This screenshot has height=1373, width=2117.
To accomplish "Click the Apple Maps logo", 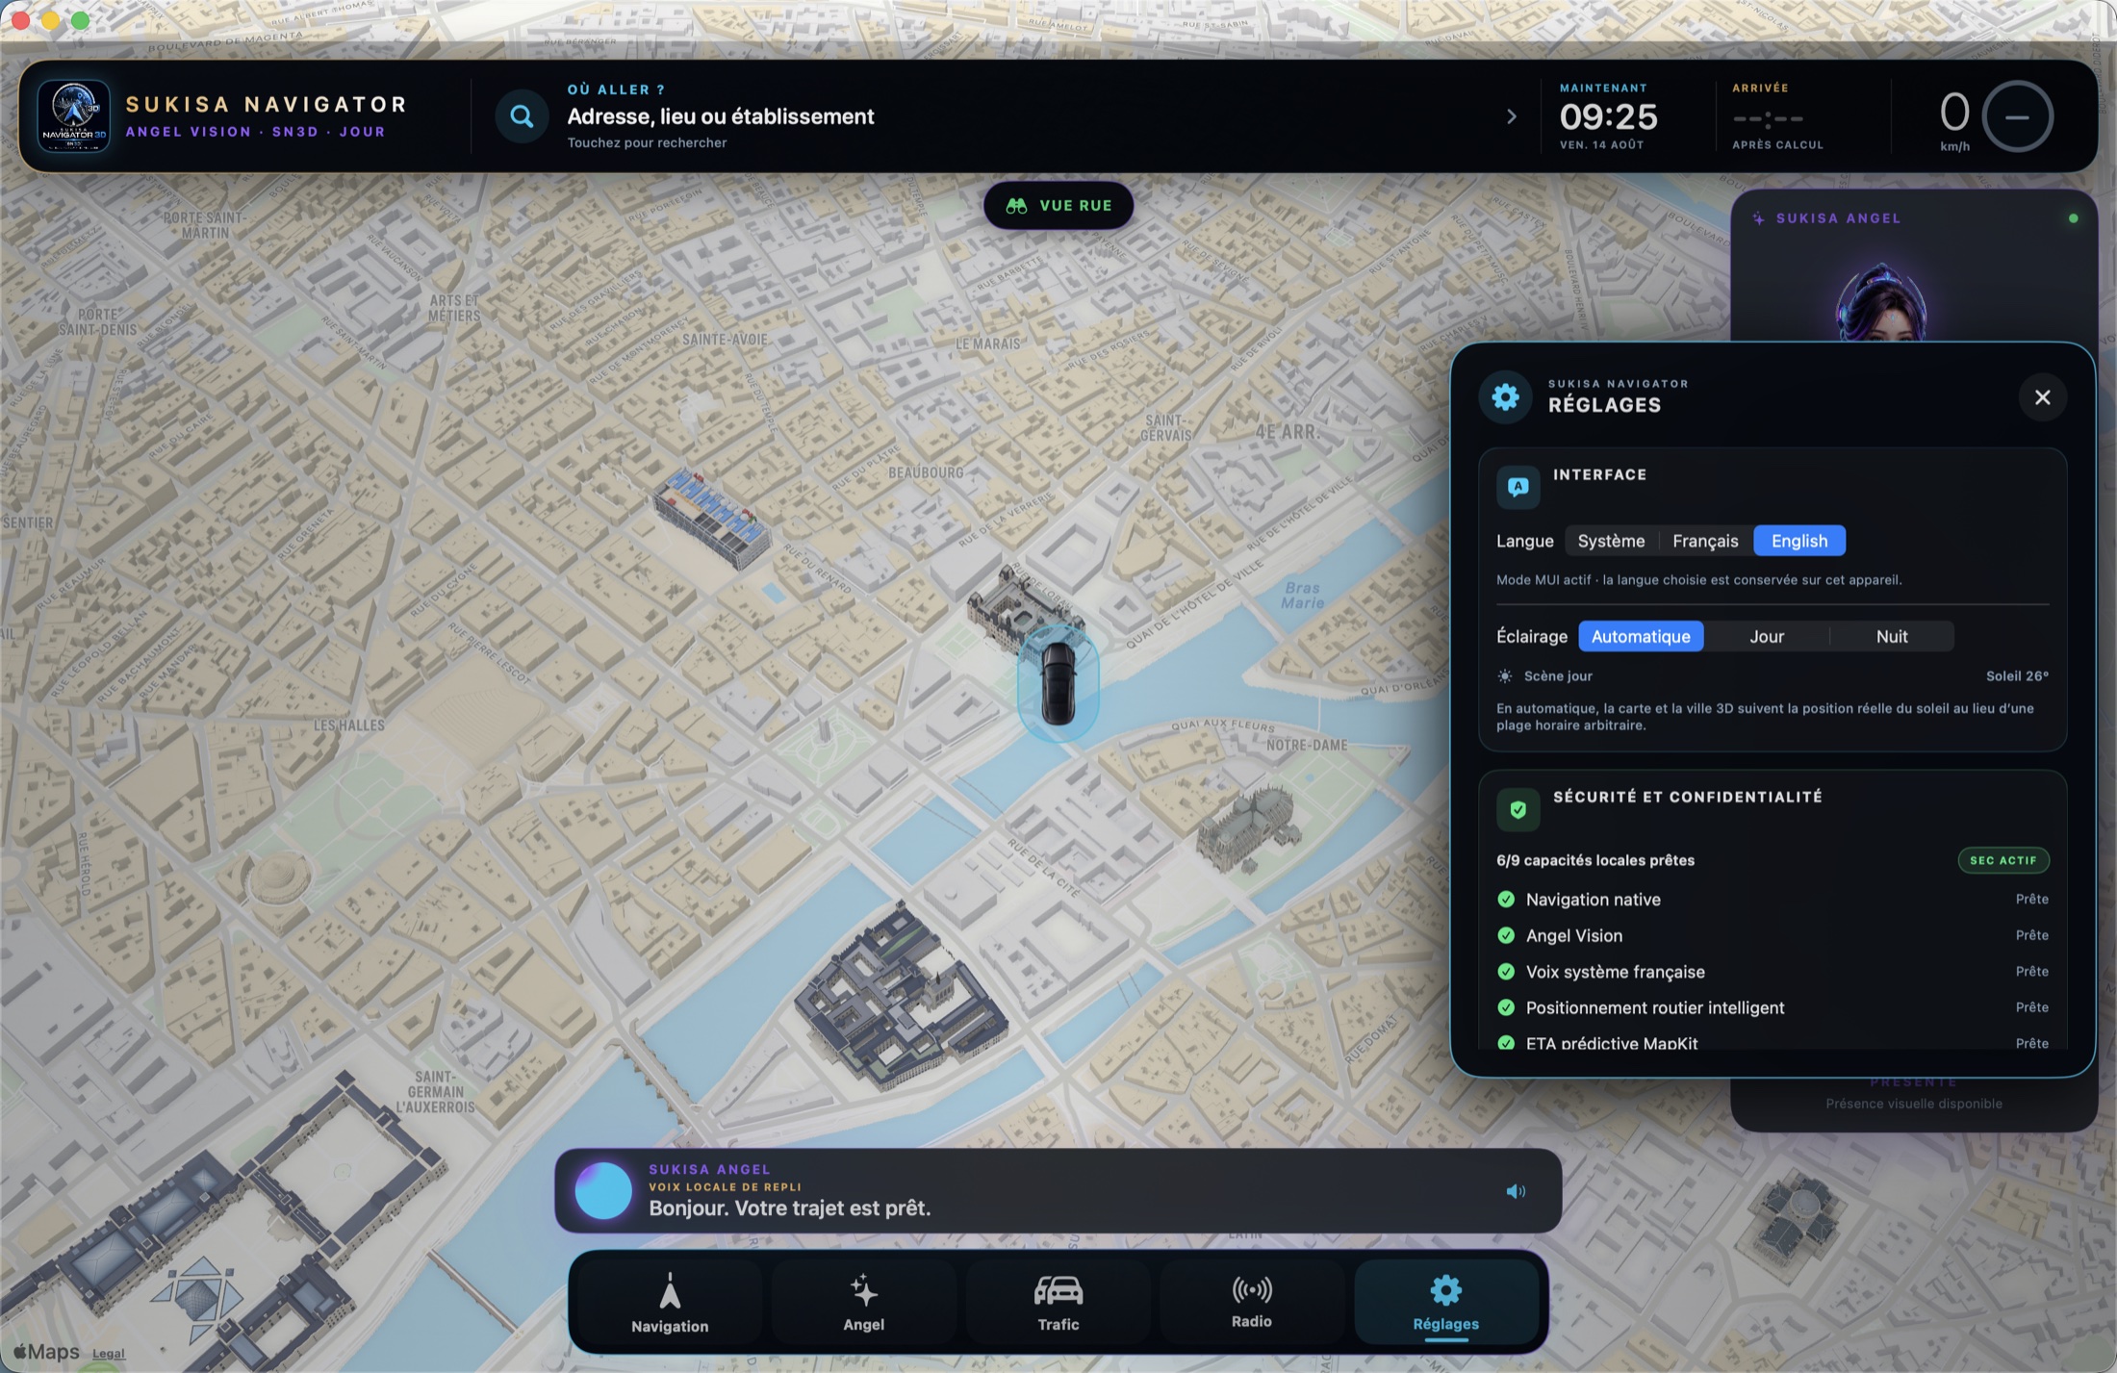I will 45,1352.
